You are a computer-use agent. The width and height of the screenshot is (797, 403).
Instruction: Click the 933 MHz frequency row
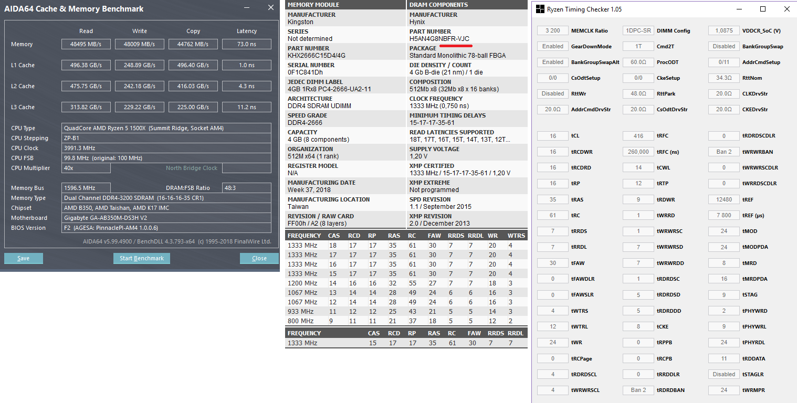click(406, 311)
